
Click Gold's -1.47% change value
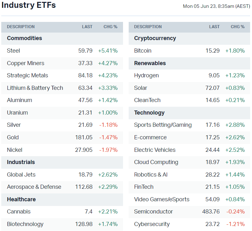point(108,137)
